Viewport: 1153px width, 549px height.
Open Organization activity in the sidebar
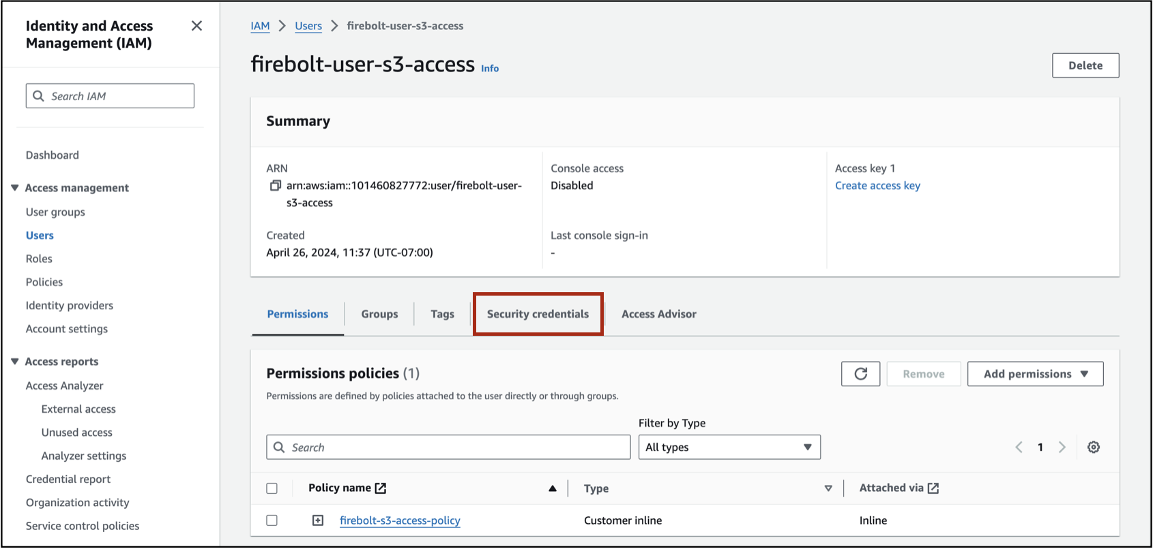(78, 503)
